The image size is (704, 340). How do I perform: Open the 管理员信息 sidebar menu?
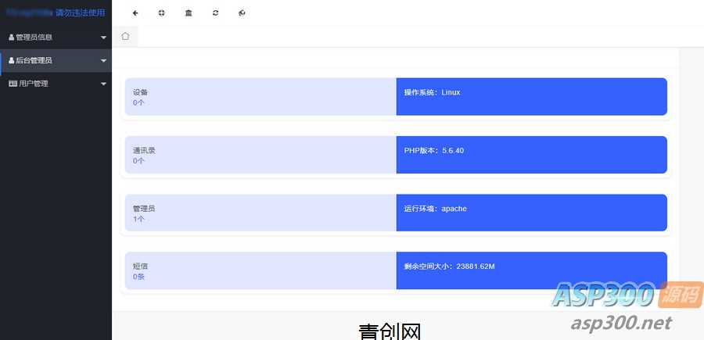[56, 38]
